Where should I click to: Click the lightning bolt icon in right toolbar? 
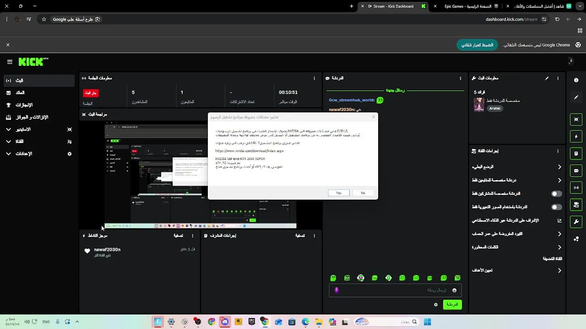pyautogui.click(x=576, y=137)
